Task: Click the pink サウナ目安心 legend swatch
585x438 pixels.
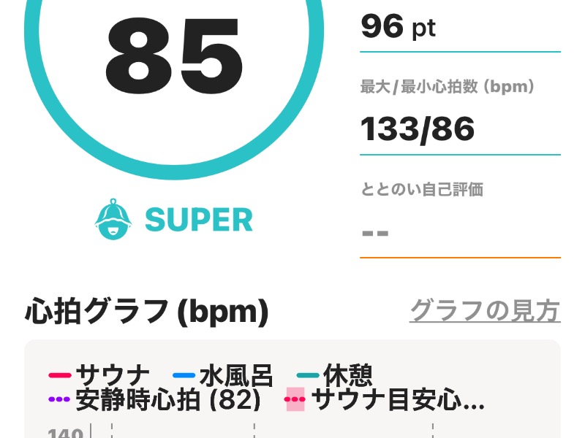Action: coord(295,399)
